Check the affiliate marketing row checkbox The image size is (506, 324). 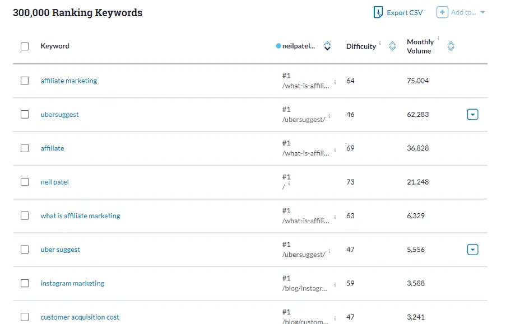click(25, 81)
